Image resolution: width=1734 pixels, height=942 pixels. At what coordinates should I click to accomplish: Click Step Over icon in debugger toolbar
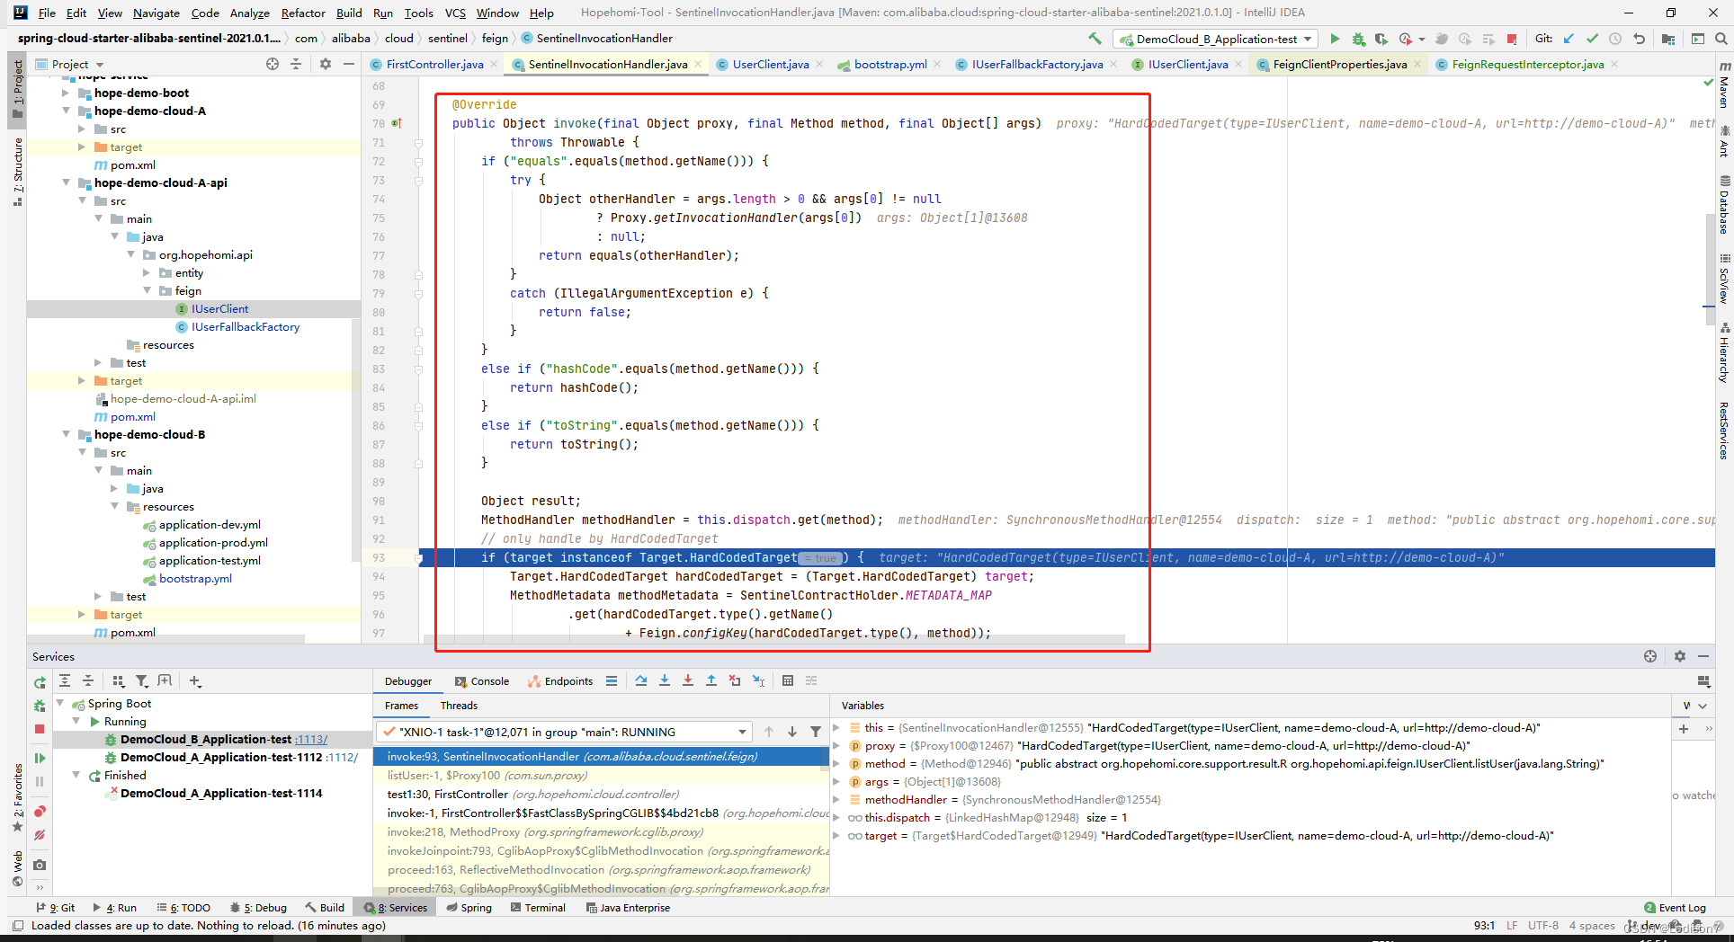click(640, 680)
